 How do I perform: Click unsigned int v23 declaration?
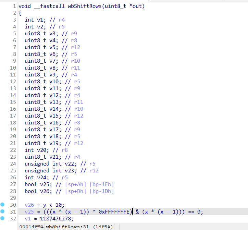pos(50,171)
